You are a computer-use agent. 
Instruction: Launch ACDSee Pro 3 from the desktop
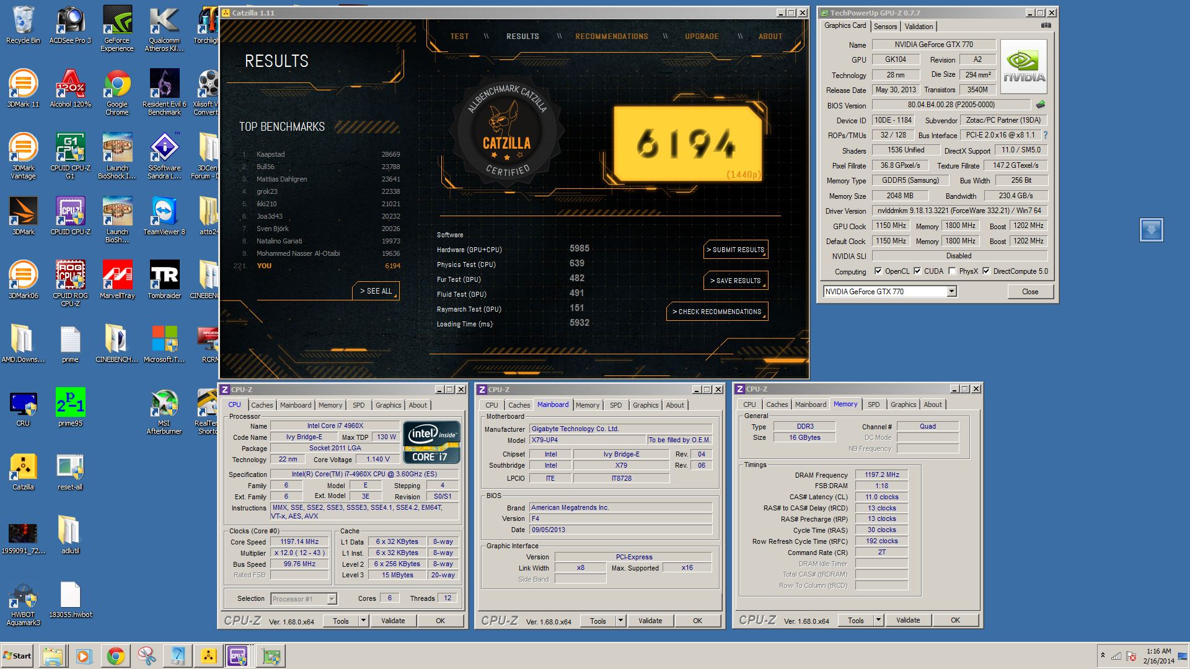pos(70,25)
